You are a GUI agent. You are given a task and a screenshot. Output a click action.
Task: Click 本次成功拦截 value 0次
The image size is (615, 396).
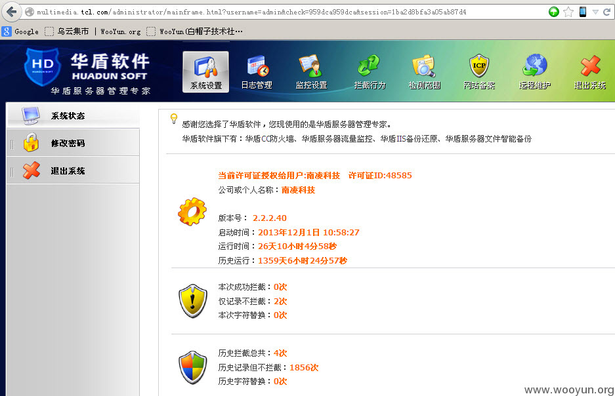pyautogui.click(x=280, y=287)
